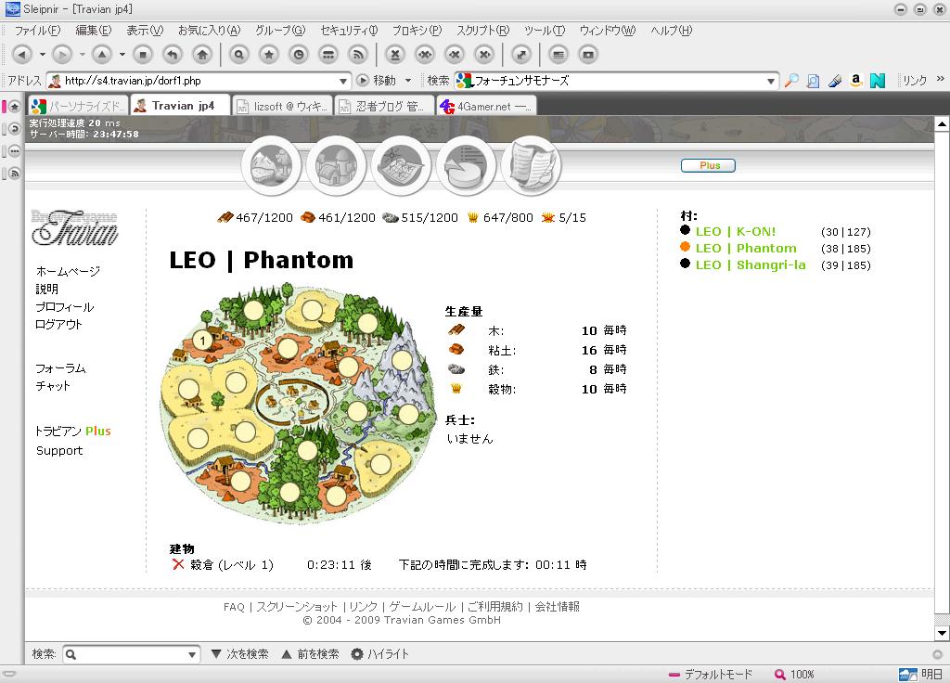Go to village LEO | K-ON!

(x=735, y=231)
